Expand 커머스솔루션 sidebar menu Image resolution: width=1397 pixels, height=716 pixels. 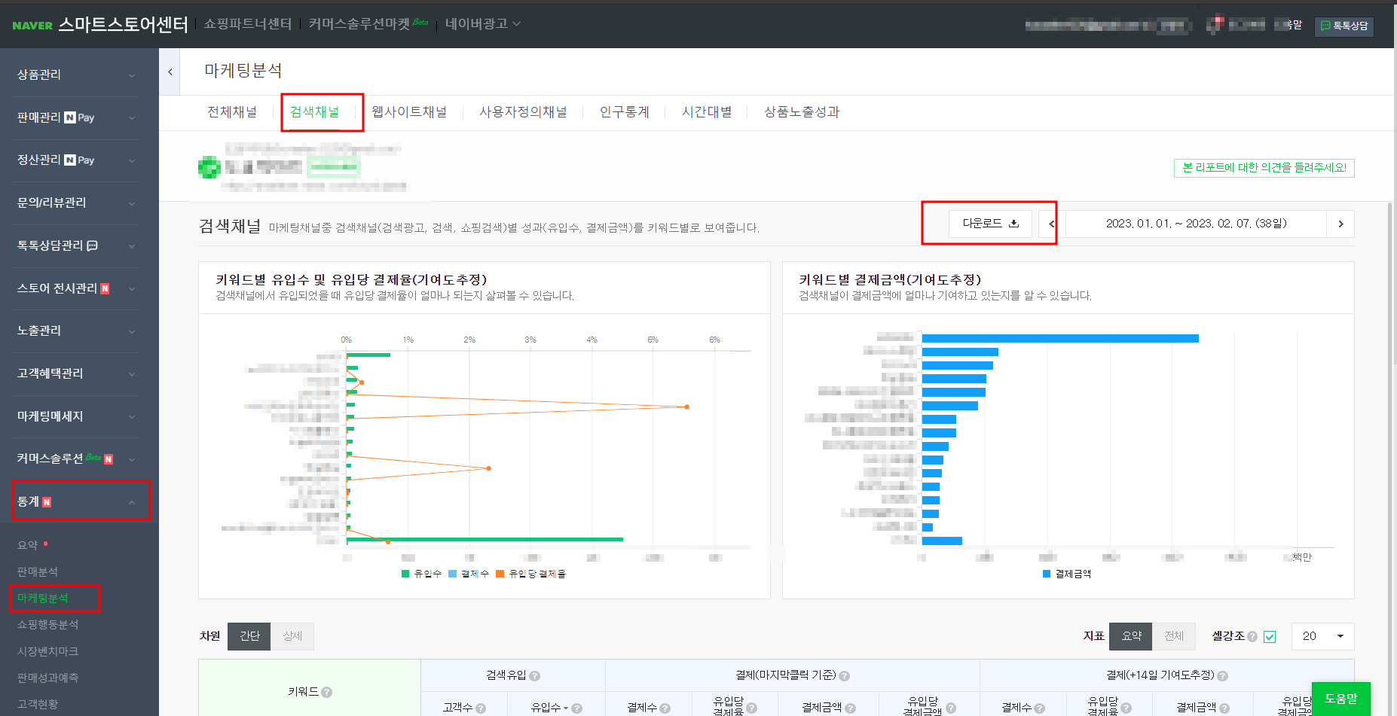75,459
